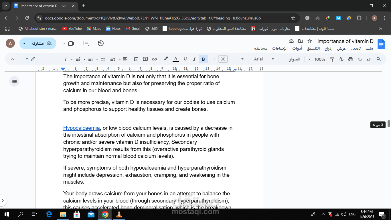Open Chrome extensions puzzle icon
The width and height of the screenshot is (391, 220).
pyautogui.click(x=359, y=18)
